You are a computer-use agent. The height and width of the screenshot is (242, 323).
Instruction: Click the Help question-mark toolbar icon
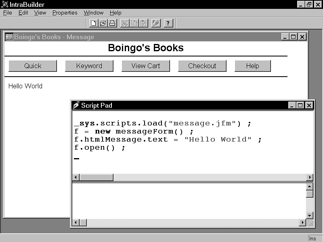[168, 23]
